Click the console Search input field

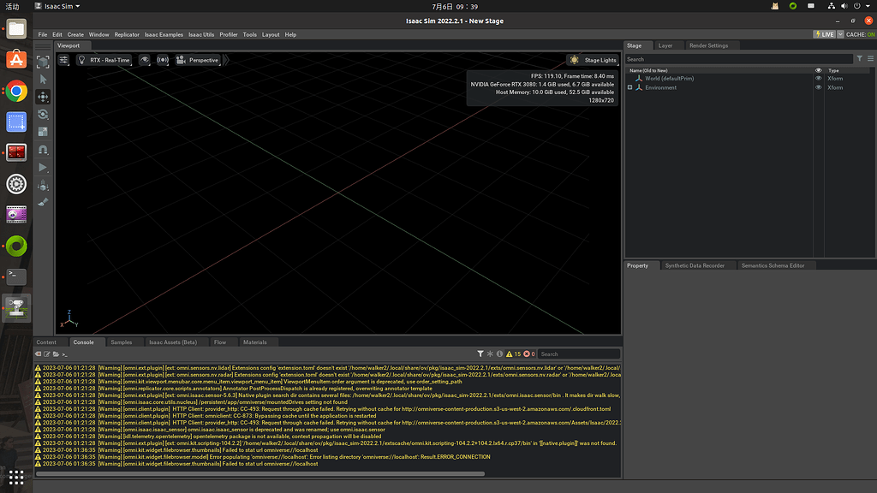[579, 353]
